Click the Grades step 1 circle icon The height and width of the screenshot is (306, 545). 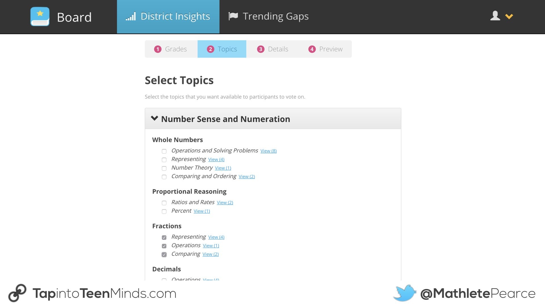[158, 49]
